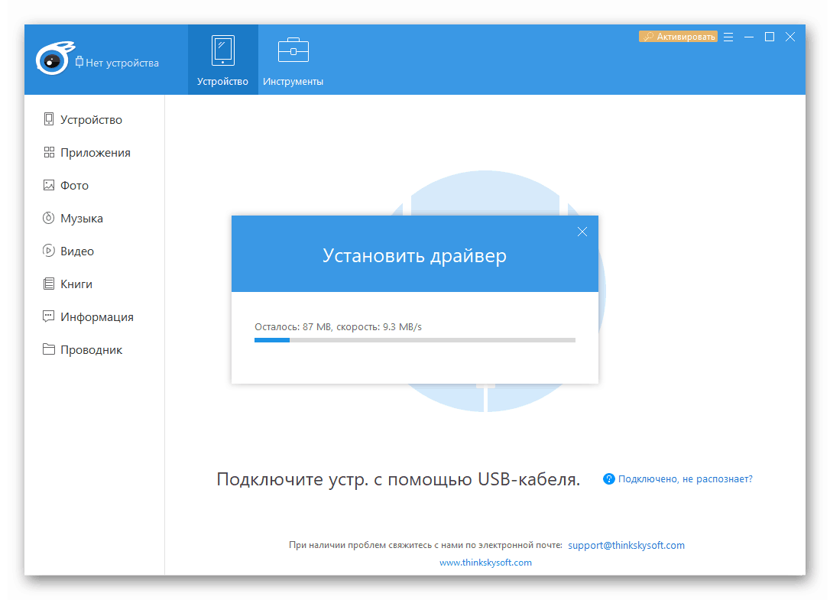Click the music disc icon beside Музыка
The height and width of the screenshot is (600, 830).
pyautogui.click(x=49, y=218)
